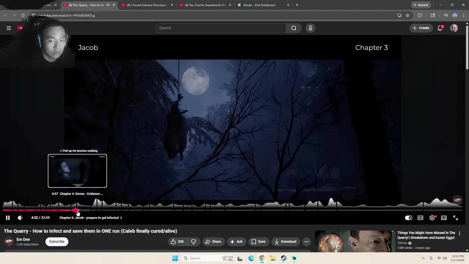Open the notifications bell
The width and height of the screenshot is (469, 264).
pos(440,28)
